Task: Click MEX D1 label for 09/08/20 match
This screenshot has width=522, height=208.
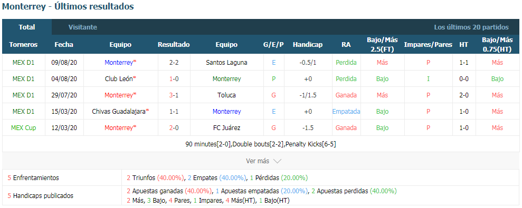Action: click(x=23, y=63)
